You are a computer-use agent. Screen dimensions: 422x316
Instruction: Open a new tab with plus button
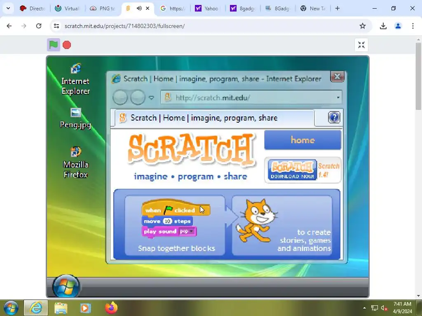point(338,8)
